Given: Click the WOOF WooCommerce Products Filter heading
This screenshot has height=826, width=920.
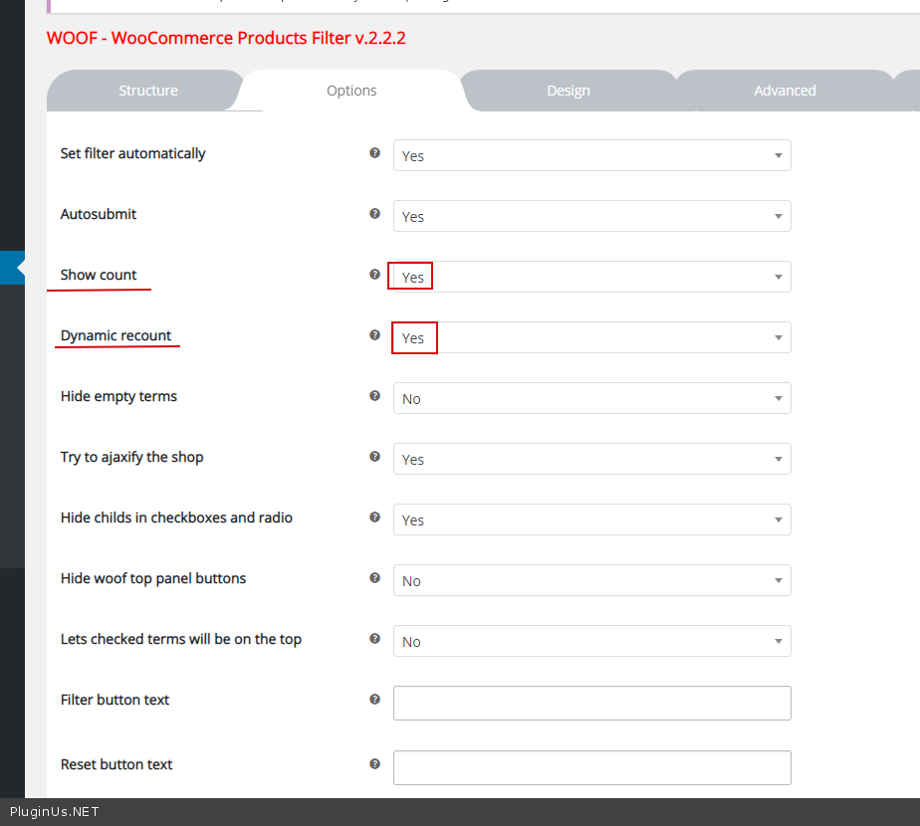Looking at the screenshot, I should 226,38.
